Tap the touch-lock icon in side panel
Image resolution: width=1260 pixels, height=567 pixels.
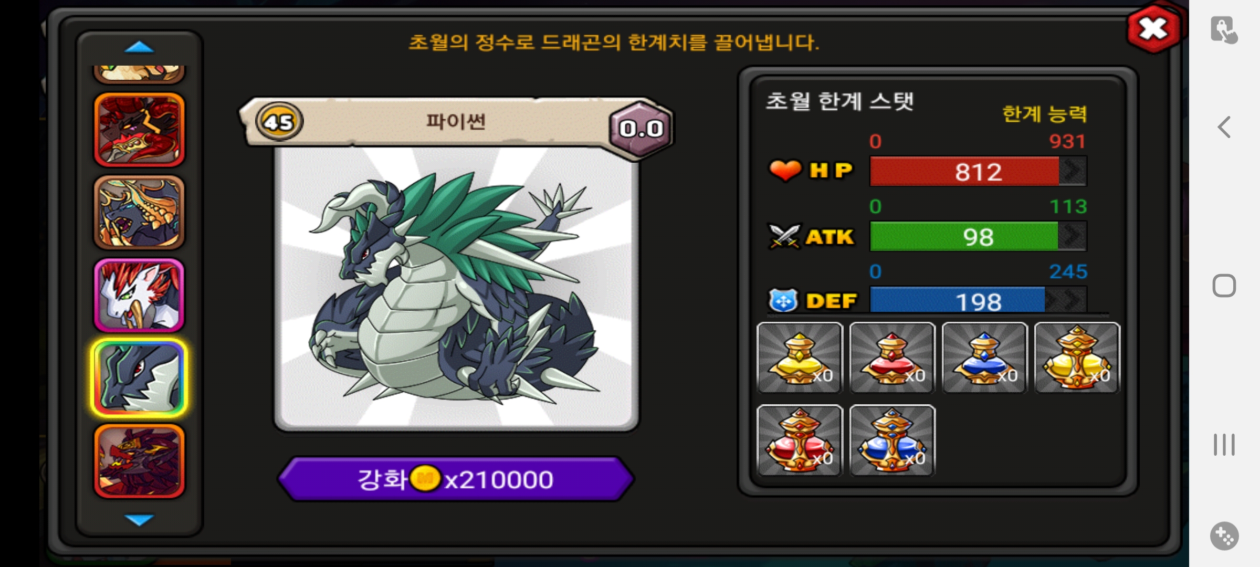tap(1224, 30)
